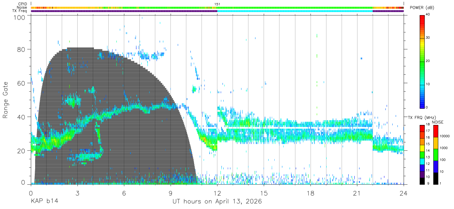Viewport: 454px width, 209px height.
Task: Click the KAP b14 radar label
Action: (x=44, y=202)
